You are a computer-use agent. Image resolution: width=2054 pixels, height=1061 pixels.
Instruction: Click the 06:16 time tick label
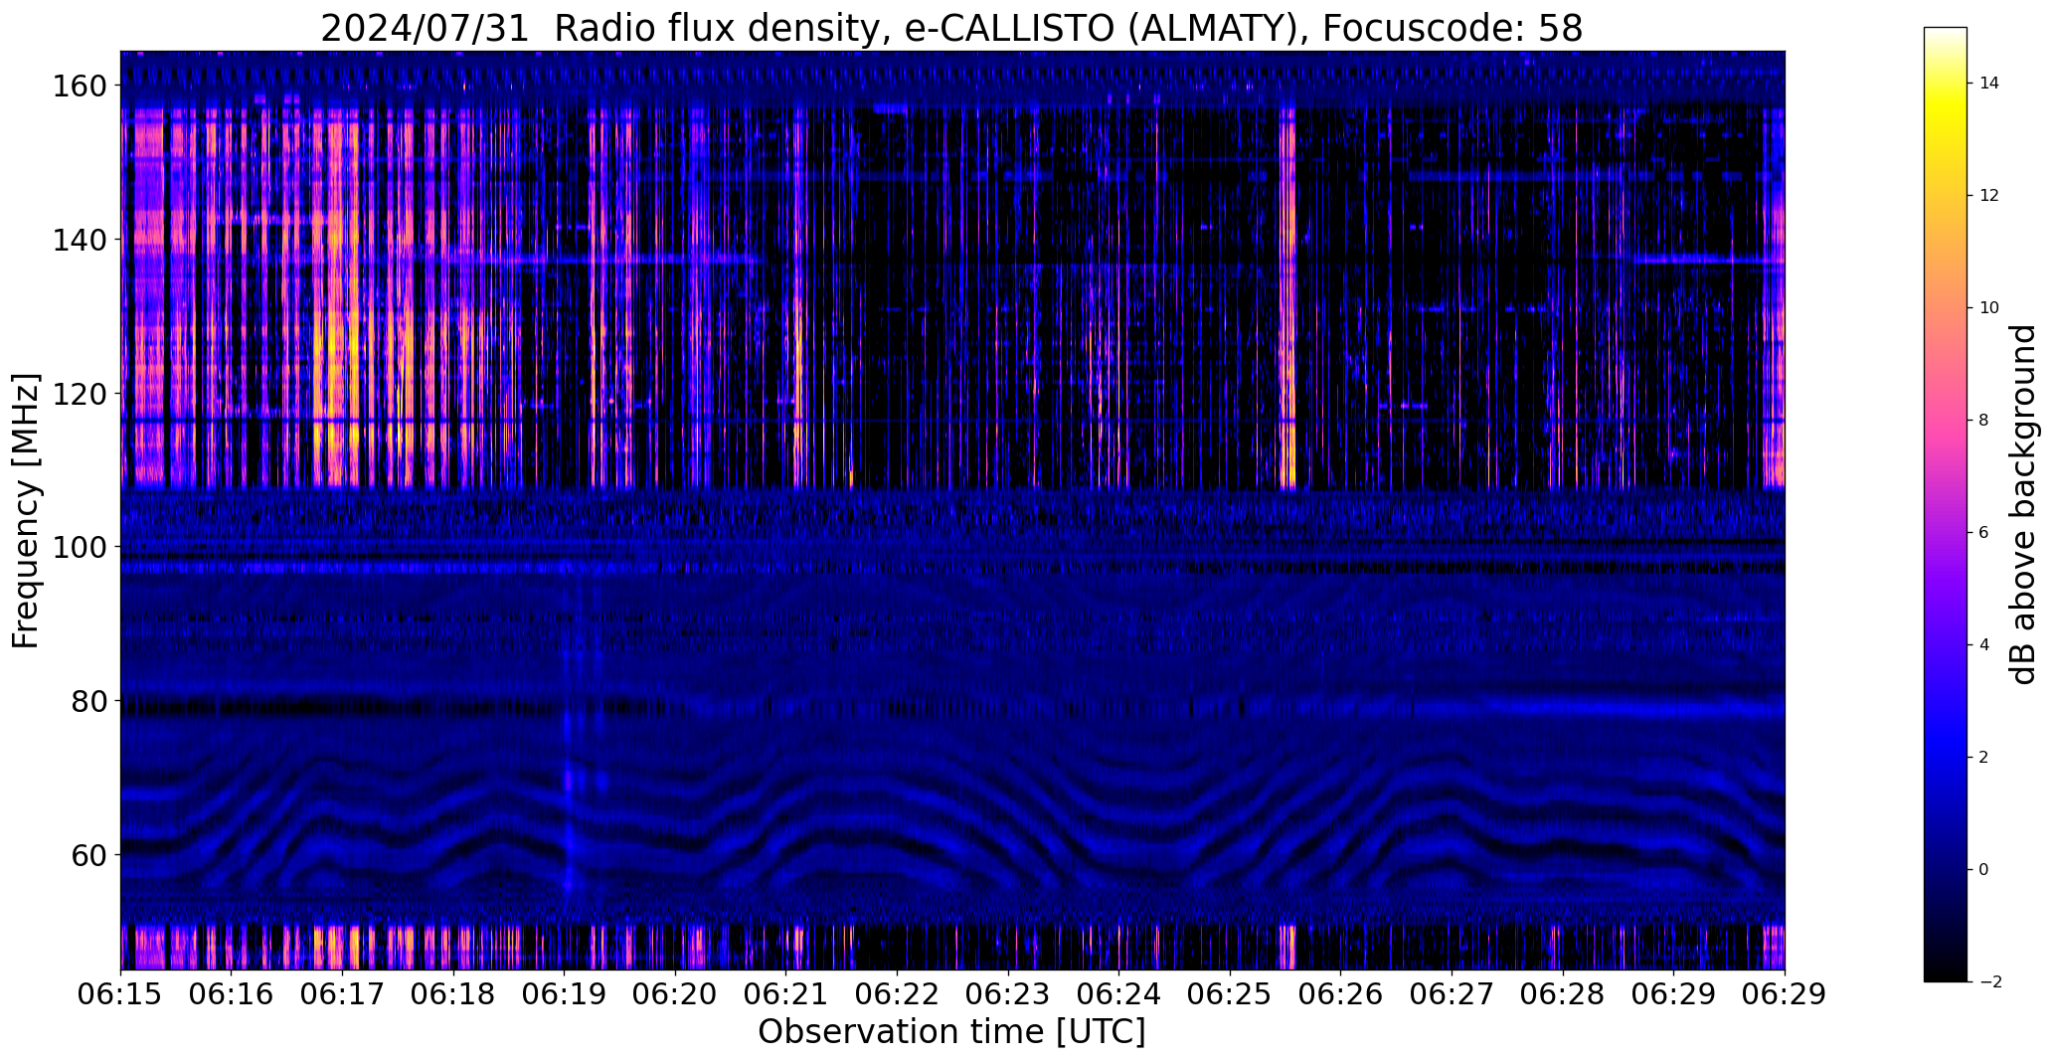[231, 994]
